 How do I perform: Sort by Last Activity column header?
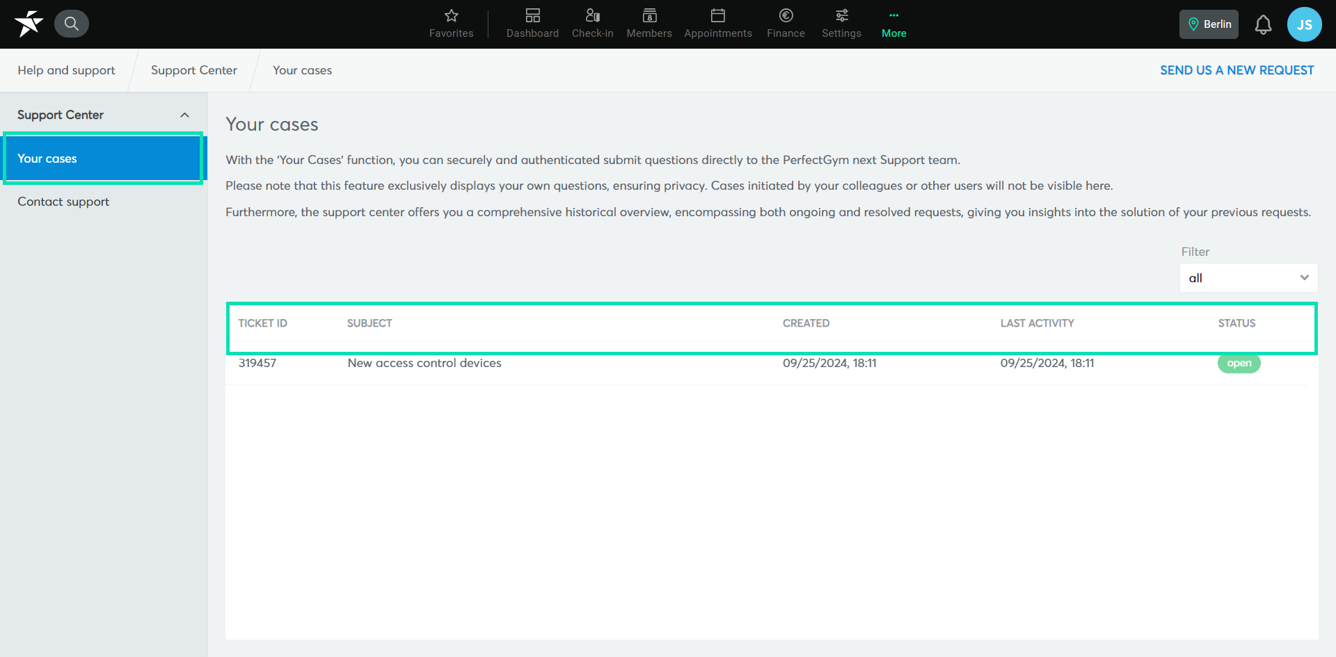pos(1037,323)
